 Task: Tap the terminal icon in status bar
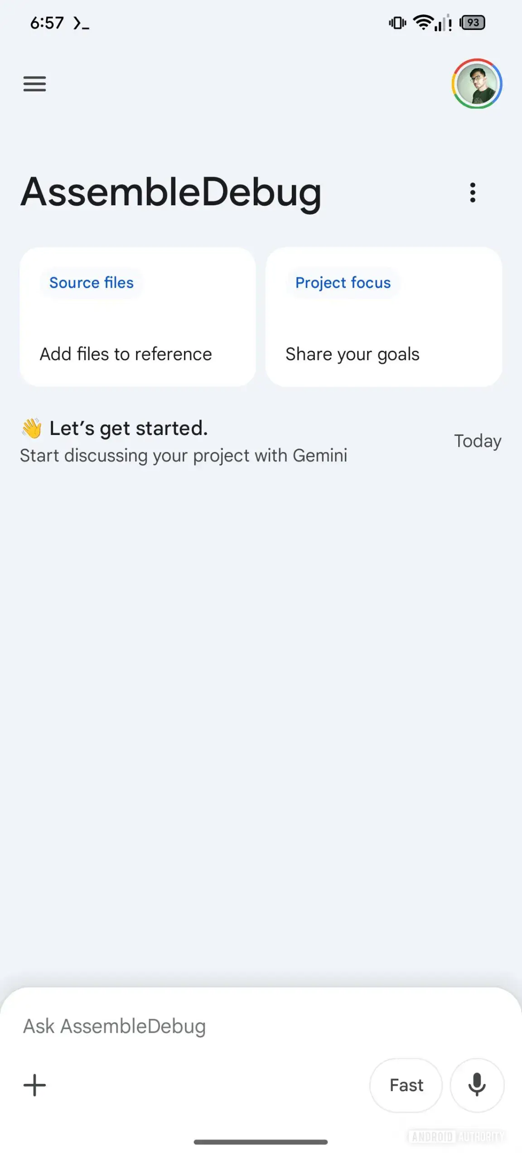(81, 23)
